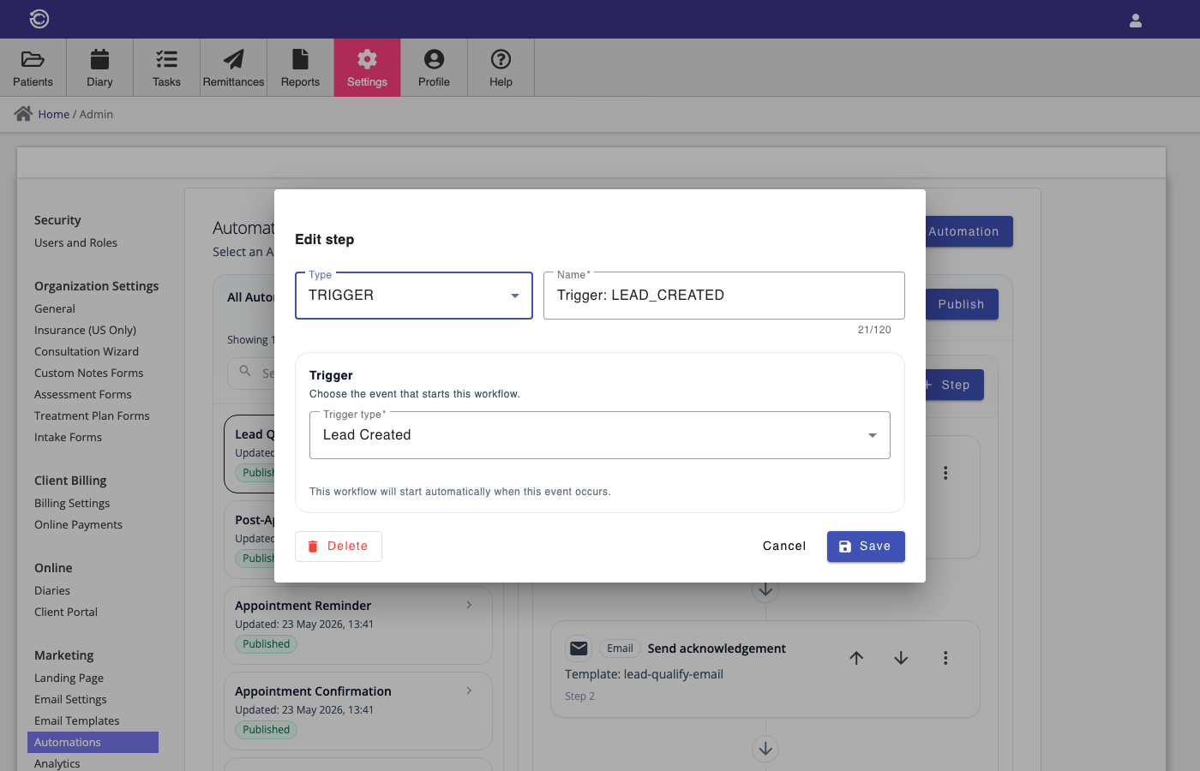Add a Step to the workflow

click(954, 385)
